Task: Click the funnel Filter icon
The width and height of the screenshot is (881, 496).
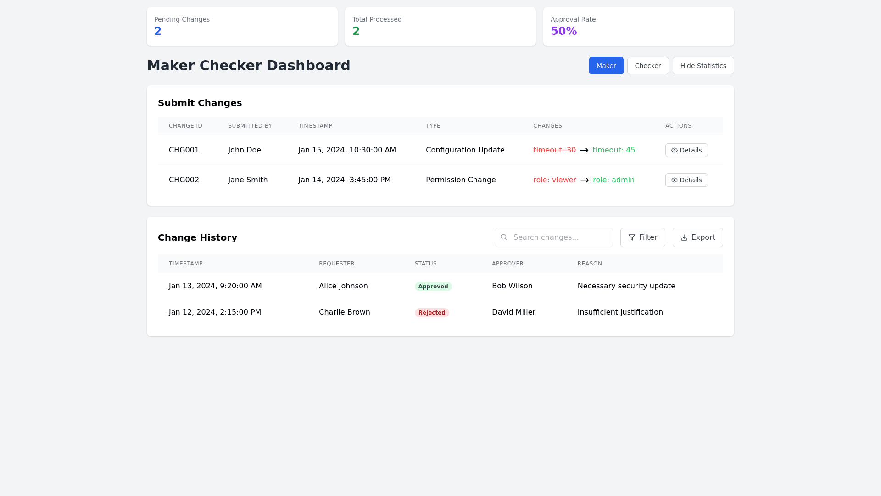Action: coord(632,237)
